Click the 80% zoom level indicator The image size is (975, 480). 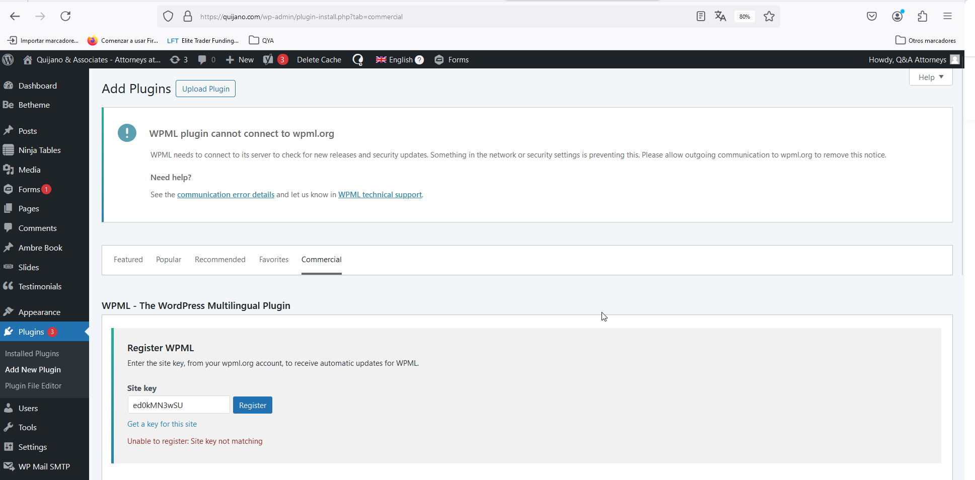tap(744, 17)
